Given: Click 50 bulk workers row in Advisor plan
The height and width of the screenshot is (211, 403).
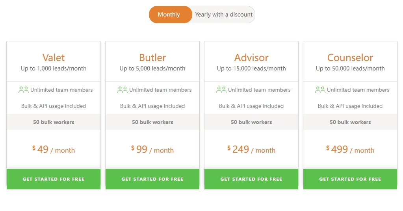Looking at the screenshot, I should [251, 122].
